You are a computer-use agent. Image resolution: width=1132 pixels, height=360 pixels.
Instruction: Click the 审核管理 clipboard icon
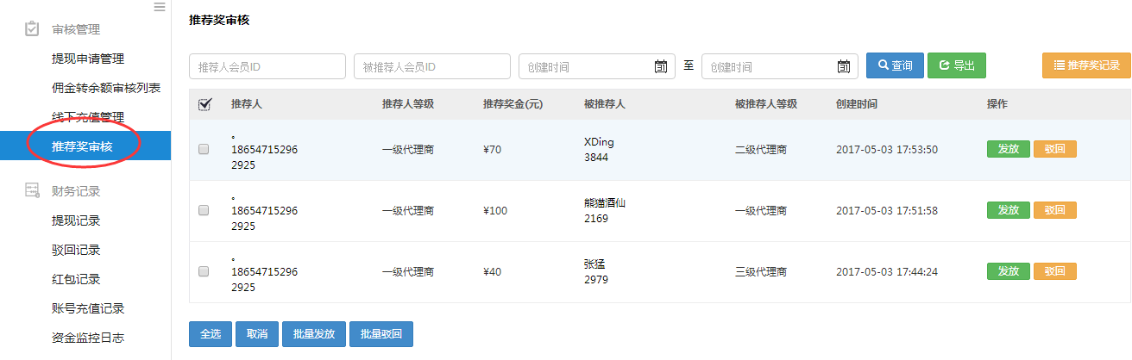[x=32, y=29]
